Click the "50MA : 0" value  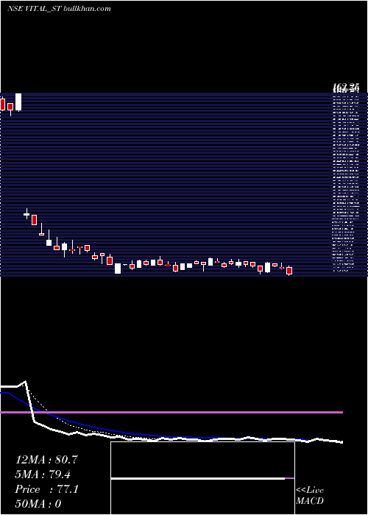click(x=38, y=504)
